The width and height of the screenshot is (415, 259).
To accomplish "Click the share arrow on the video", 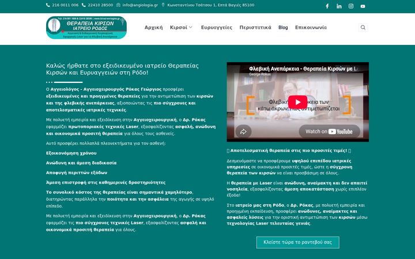I will [243, 131].
